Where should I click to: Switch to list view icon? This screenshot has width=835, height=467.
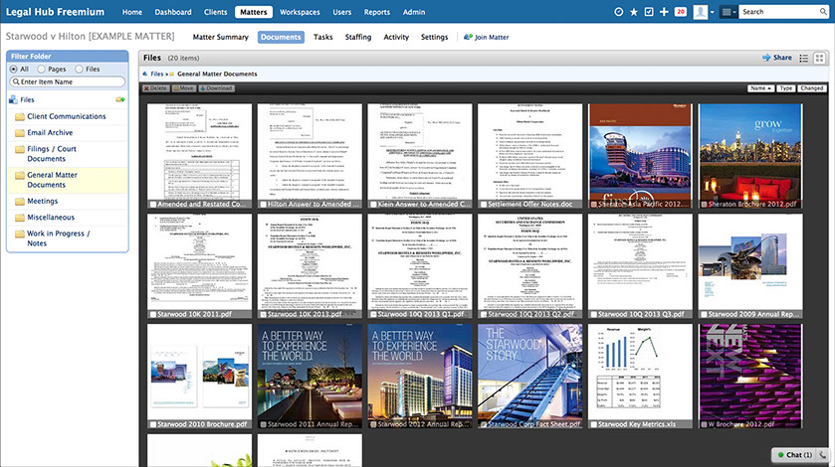(804, 59)
